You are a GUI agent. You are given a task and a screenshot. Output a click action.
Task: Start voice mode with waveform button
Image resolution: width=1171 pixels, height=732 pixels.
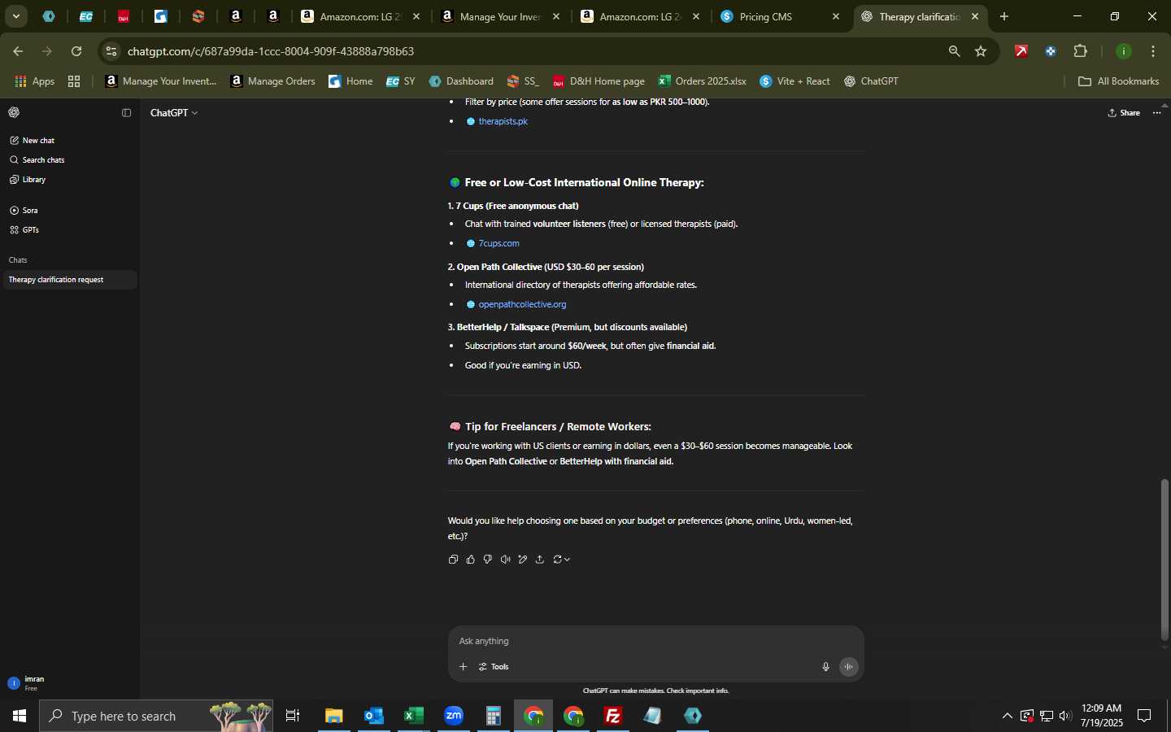(x=849, y=667)
